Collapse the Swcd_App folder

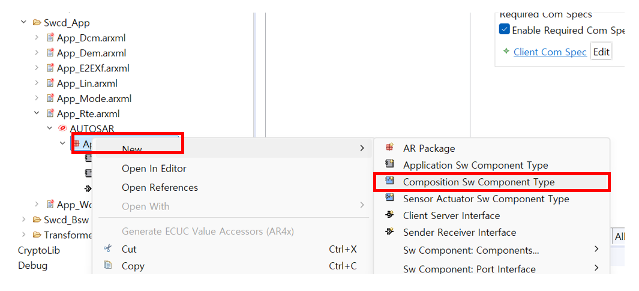23,22
